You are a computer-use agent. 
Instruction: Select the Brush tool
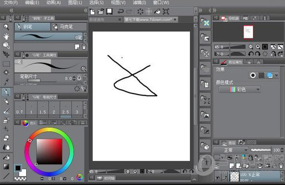6,110
